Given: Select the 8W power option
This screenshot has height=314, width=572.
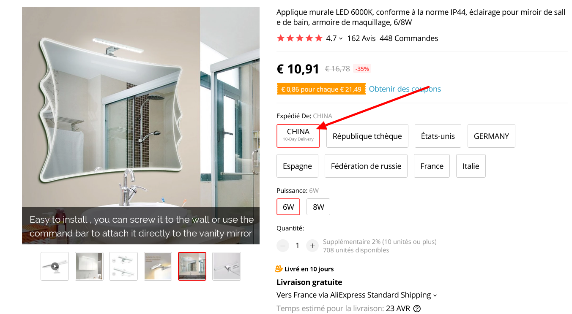Looking at the screenshot, I should coord(318,207).
